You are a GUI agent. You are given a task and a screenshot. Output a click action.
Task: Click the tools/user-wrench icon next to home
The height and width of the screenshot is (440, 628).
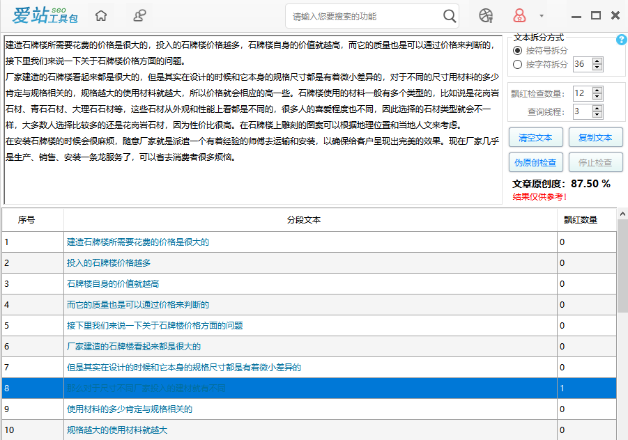tap(139, 16)
